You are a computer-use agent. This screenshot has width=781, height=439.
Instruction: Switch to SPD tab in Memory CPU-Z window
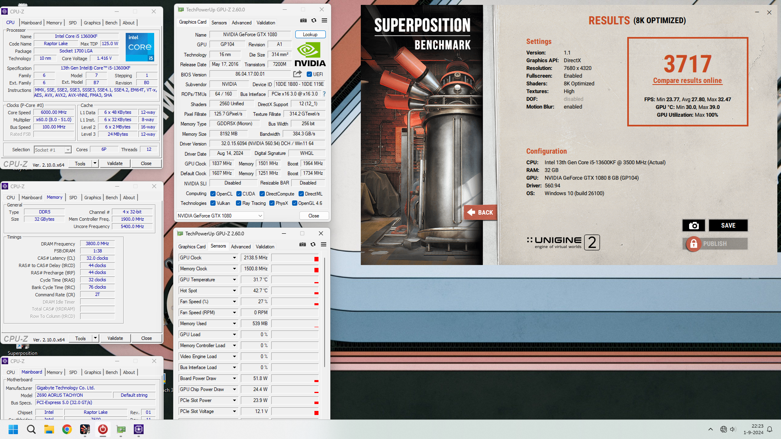tap(73, 198)
